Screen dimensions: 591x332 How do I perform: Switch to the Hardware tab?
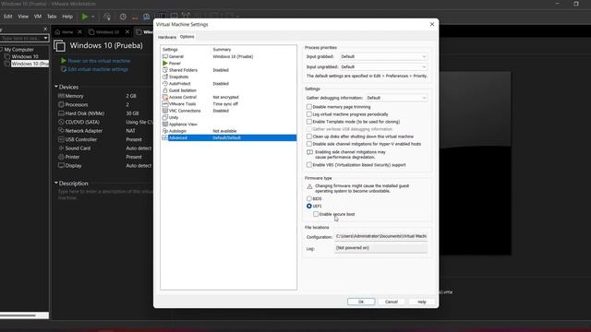coord(167,37)
